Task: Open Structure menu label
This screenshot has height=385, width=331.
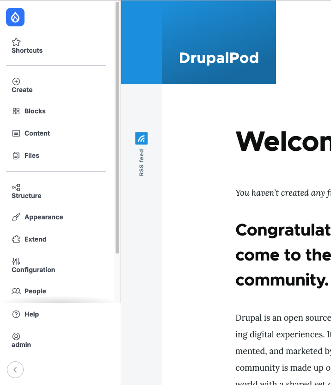Action: 26,196
